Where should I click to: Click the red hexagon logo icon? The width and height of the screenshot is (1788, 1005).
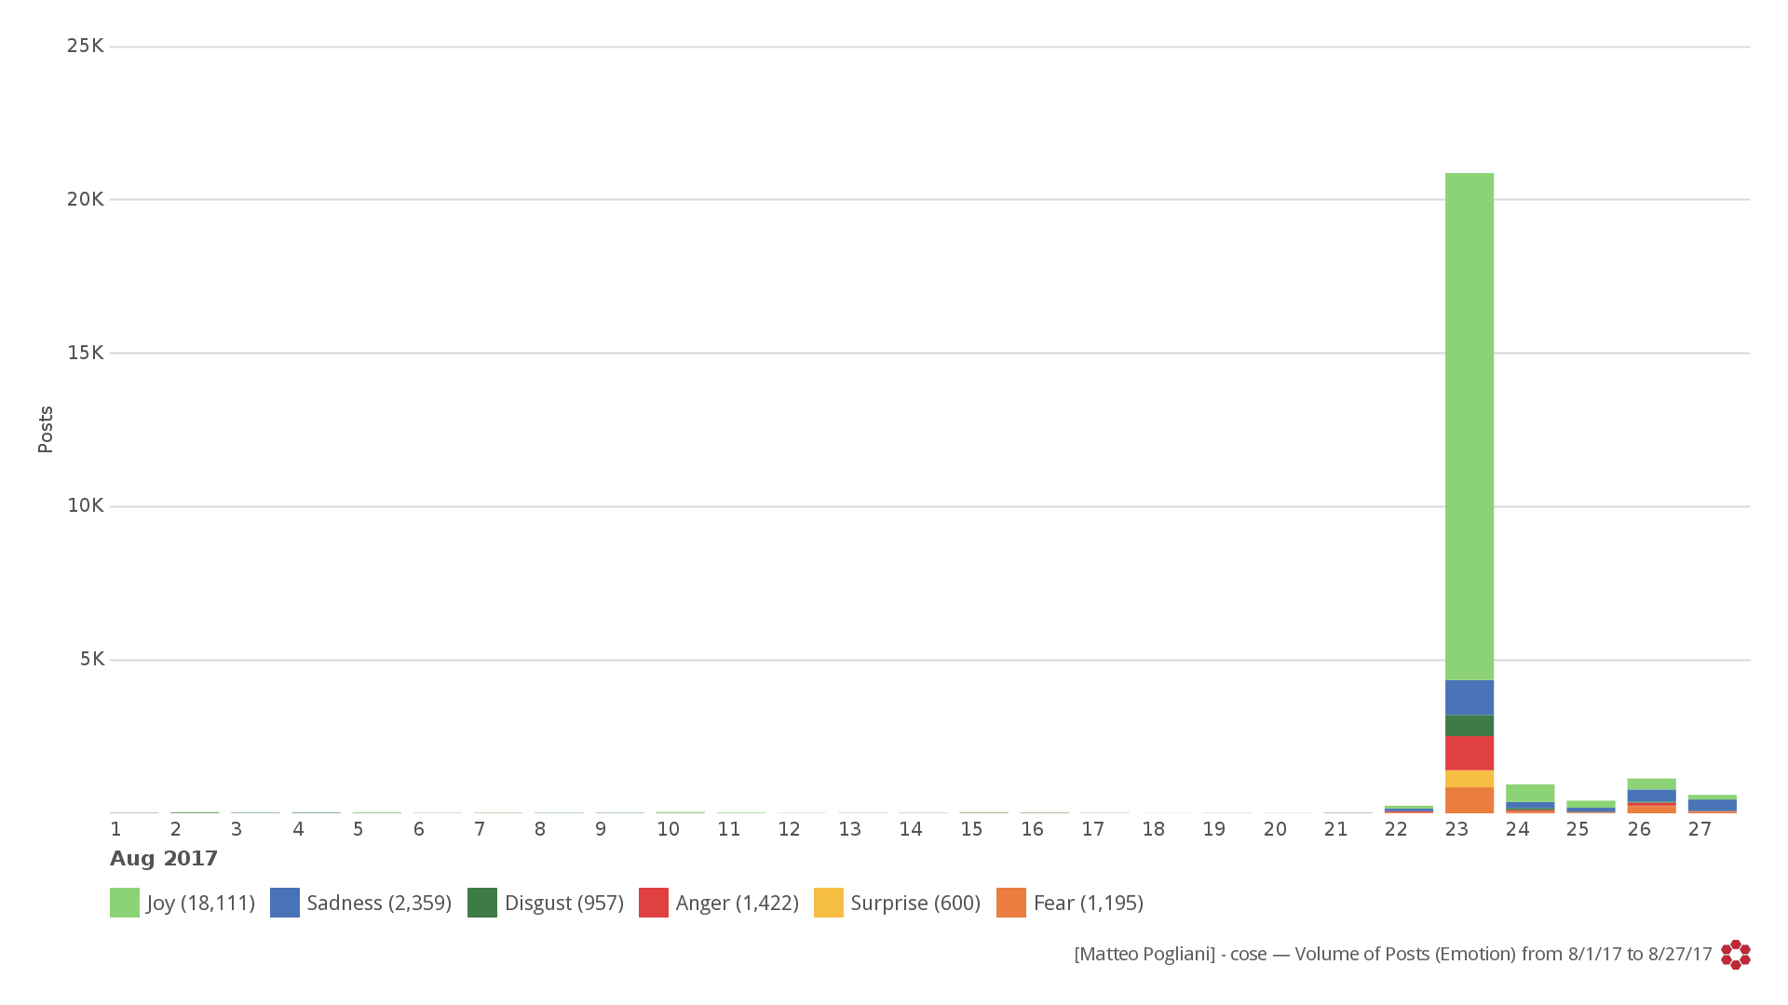[1735, 955]
